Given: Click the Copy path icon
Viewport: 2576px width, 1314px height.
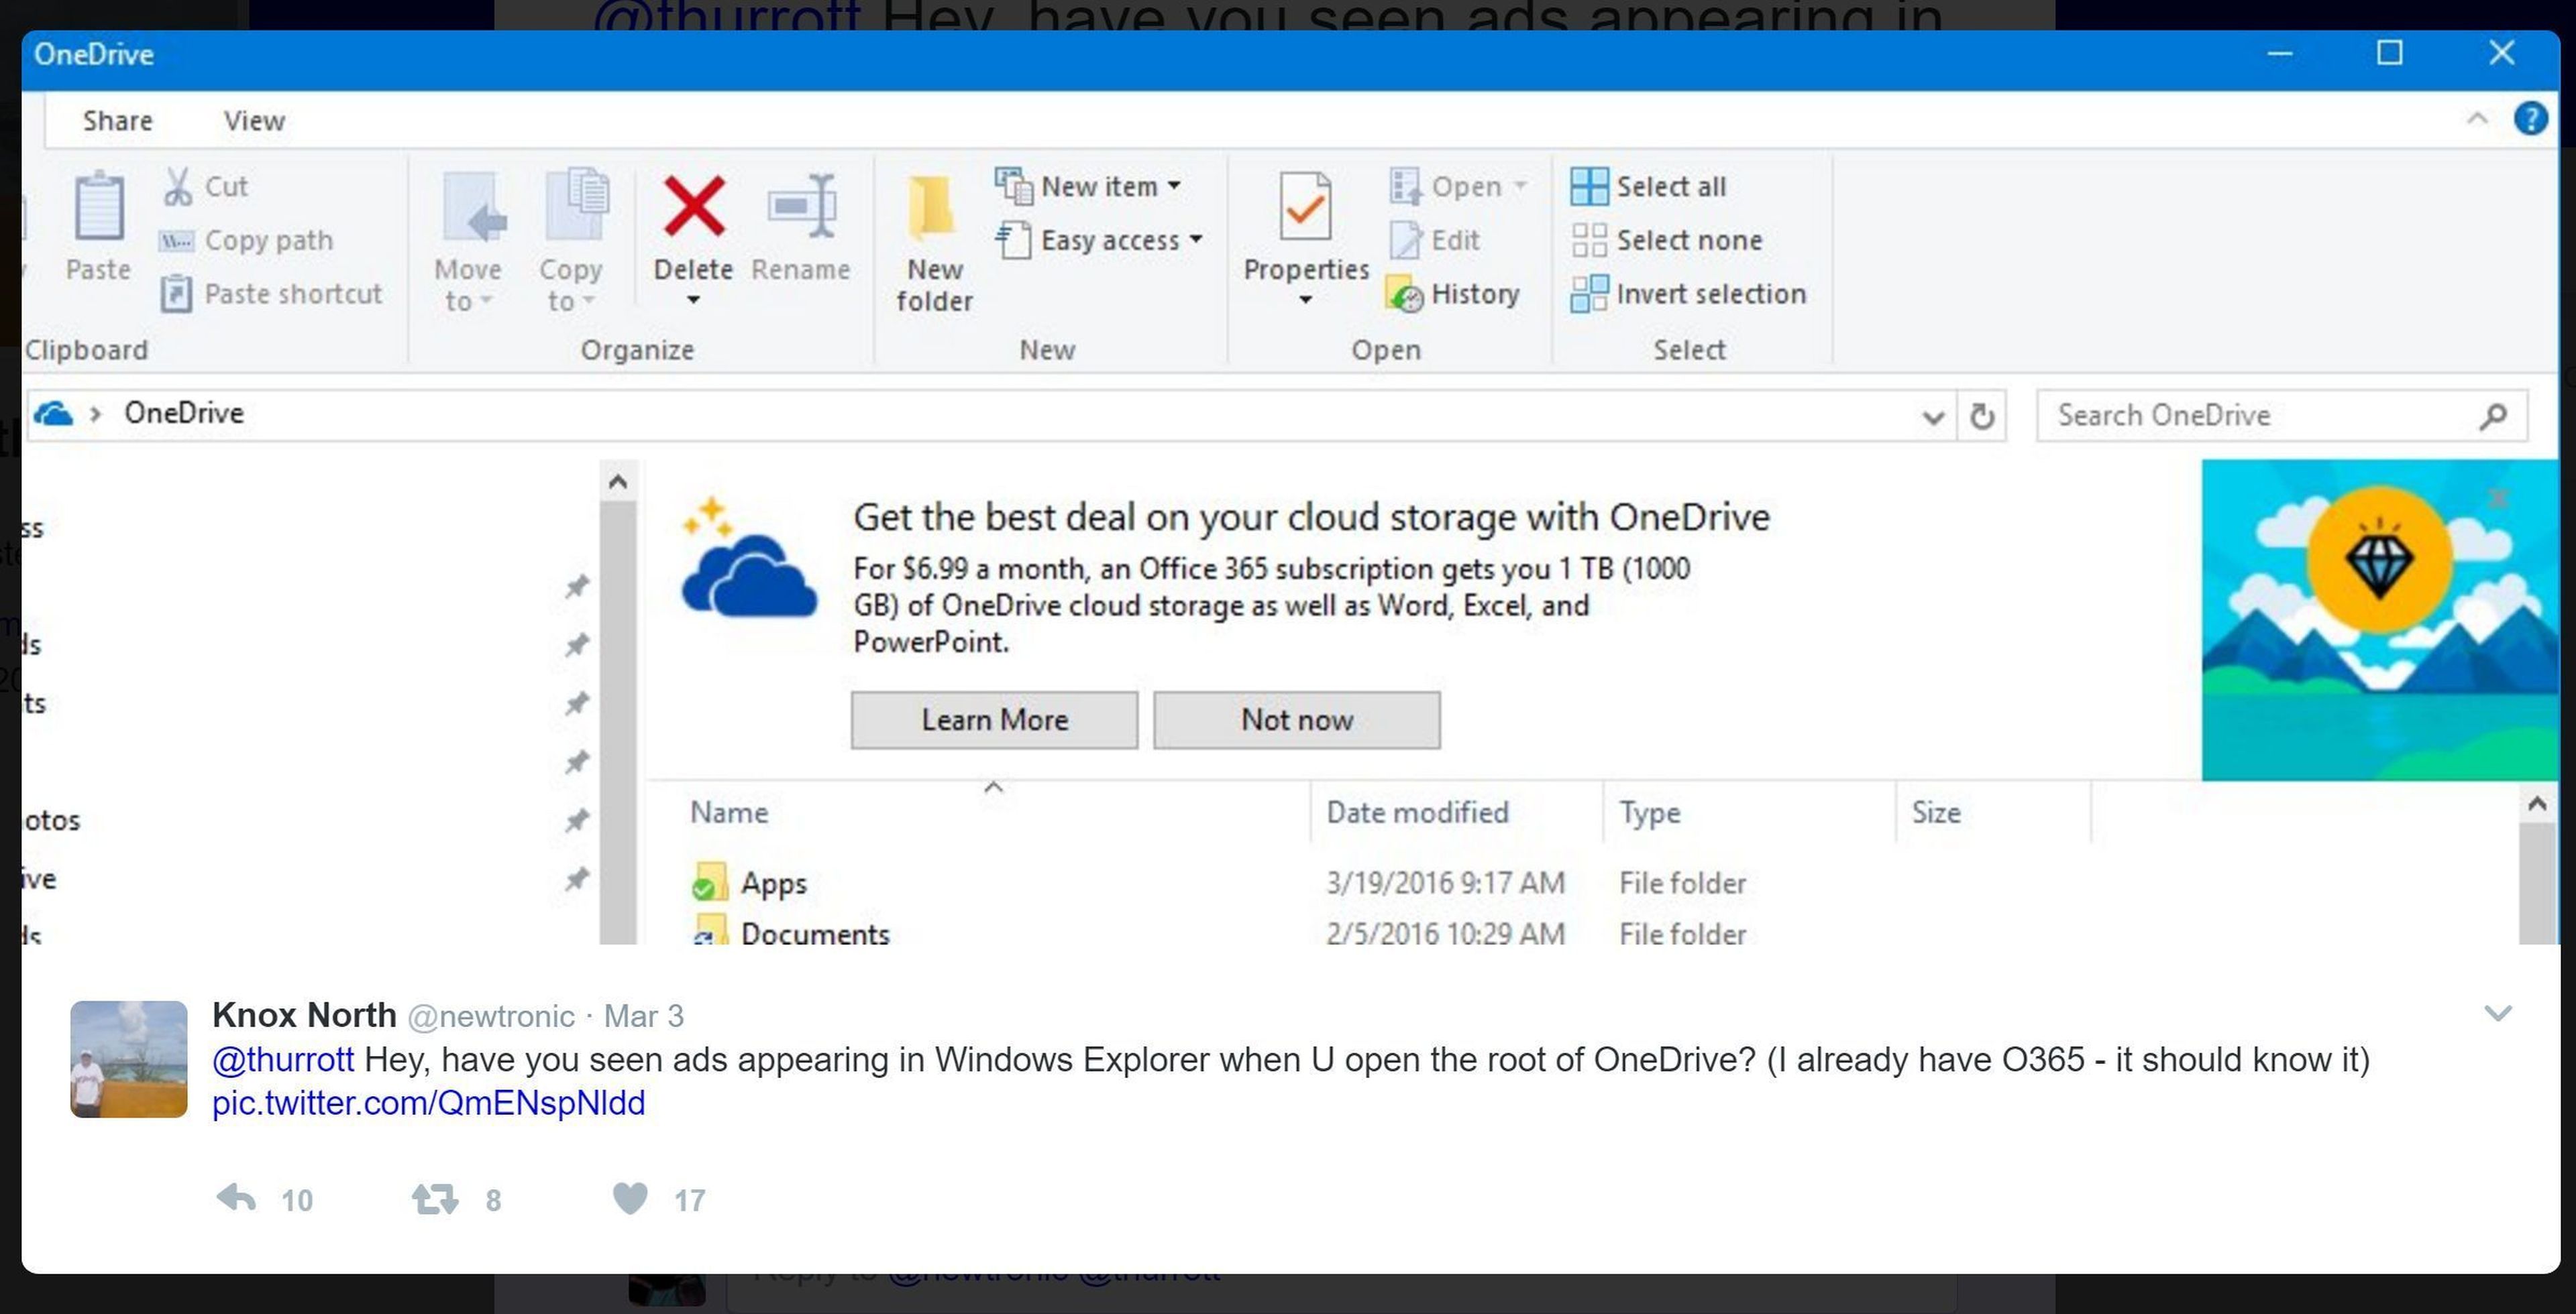Looking at the screenshot, I should click(177, 241).
